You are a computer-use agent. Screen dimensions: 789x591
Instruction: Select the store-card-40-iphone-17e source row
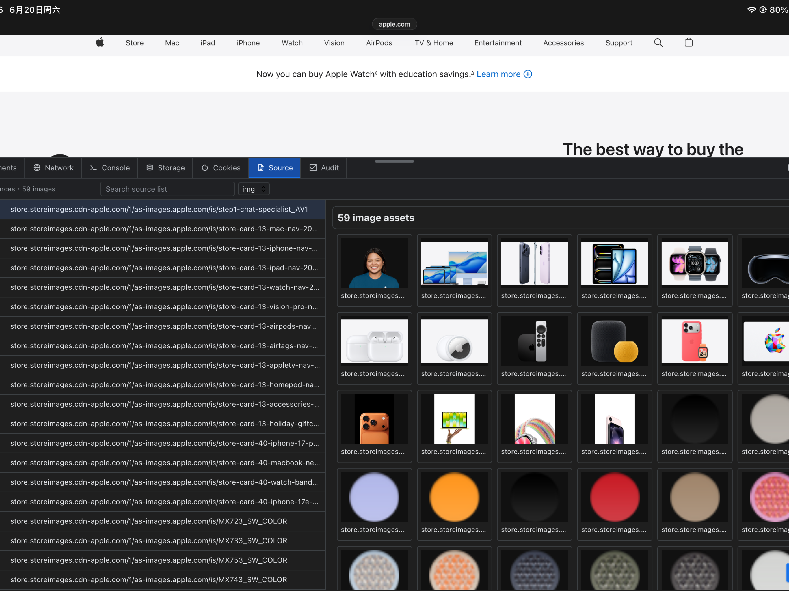[x=163, y=502]
